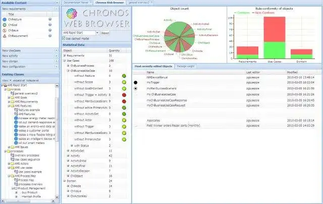Click the collapse all link
The width and height of the screenshot is (323, 204).
point(33,80)
